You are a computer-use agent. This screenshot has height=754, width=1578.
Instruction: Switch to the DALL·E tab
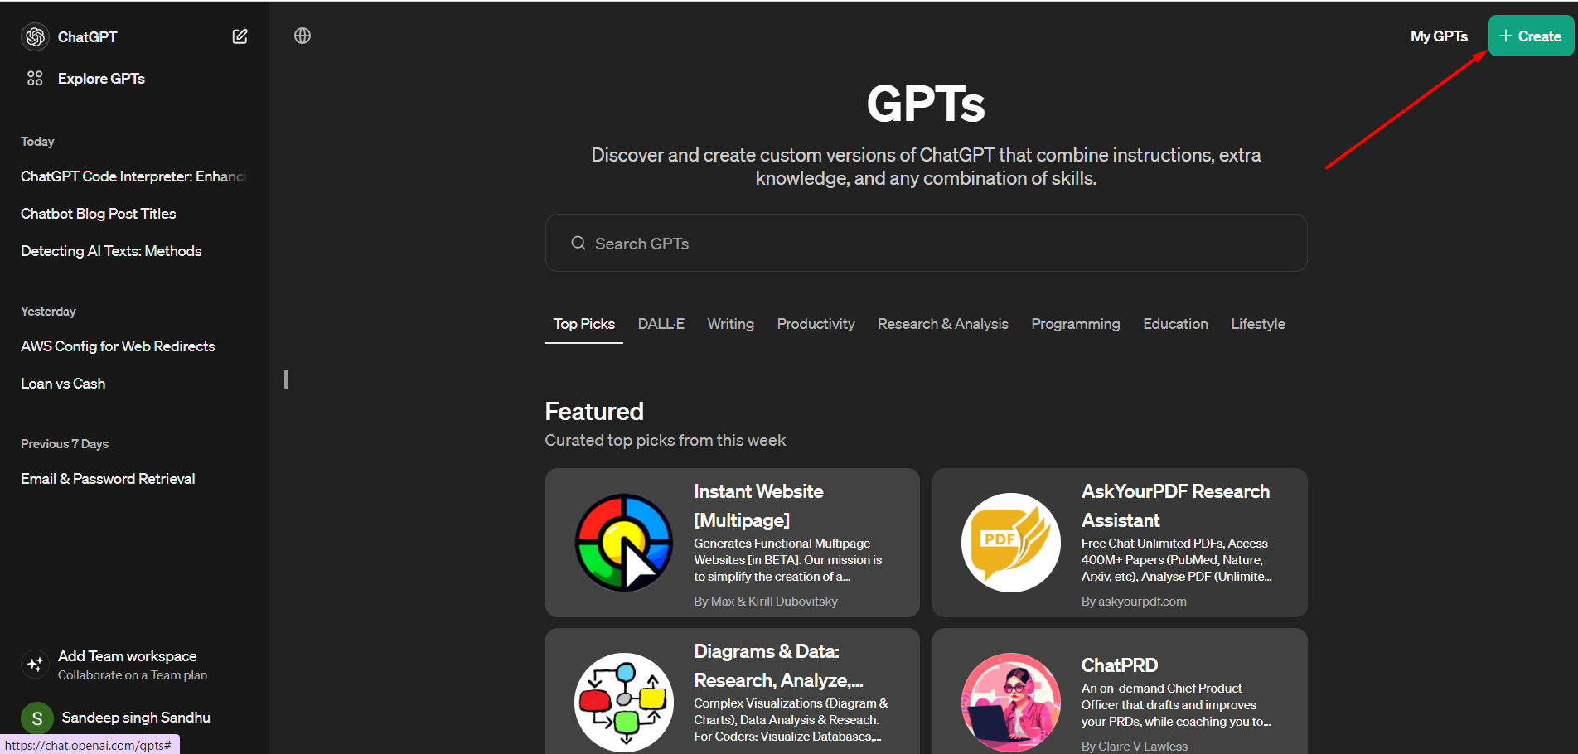[661, 324]
